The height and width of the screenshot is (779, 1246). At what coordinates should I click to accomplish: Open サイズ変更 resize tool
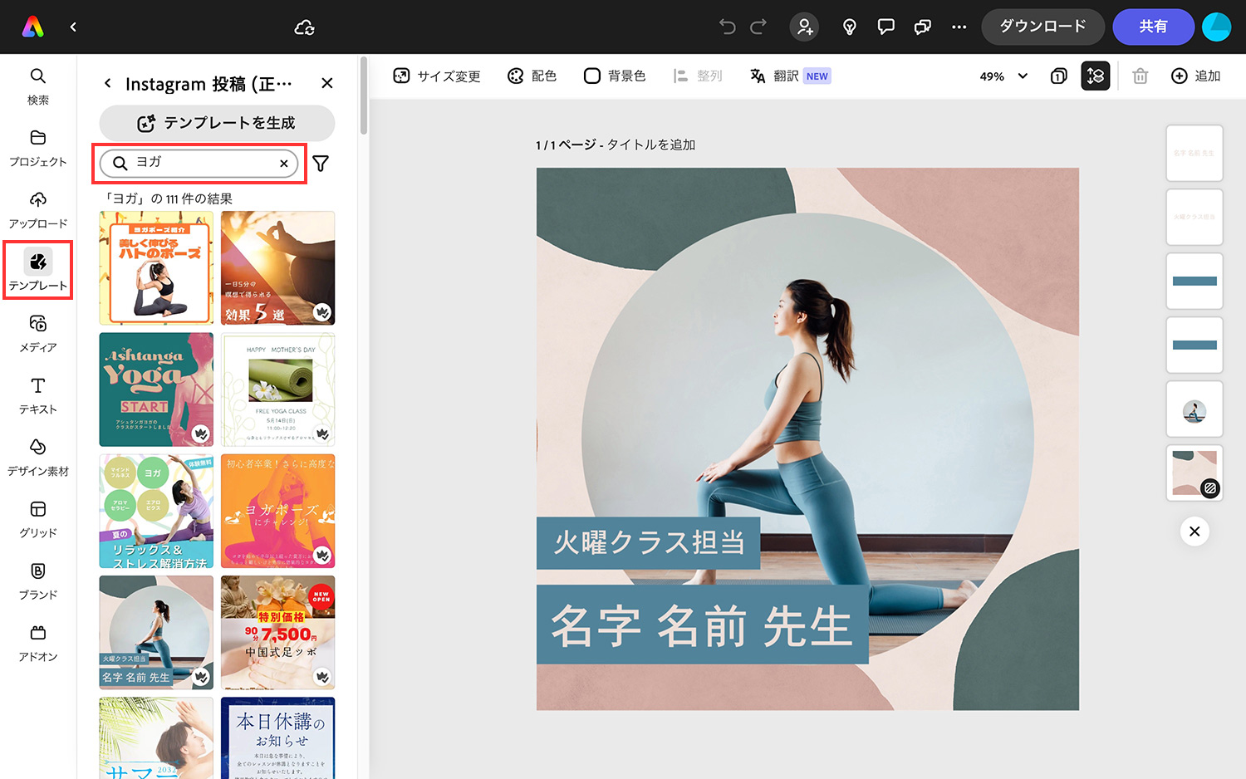pos(437,76)
